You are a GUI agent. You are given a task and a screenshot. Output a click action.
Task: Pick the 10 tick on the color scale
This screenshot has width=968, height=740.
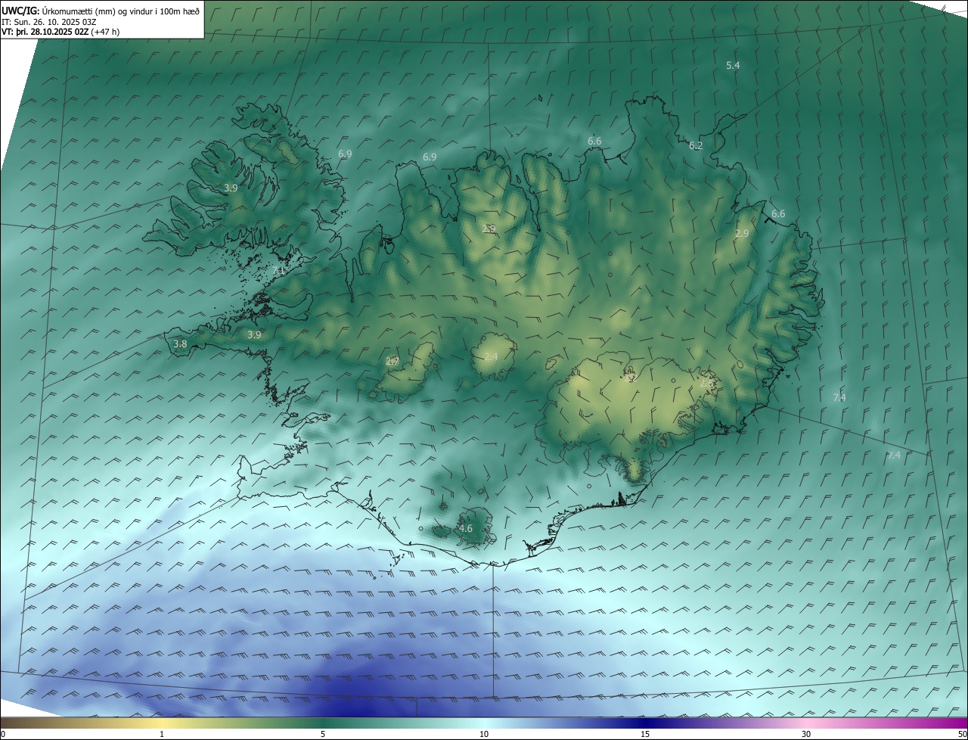484,734
